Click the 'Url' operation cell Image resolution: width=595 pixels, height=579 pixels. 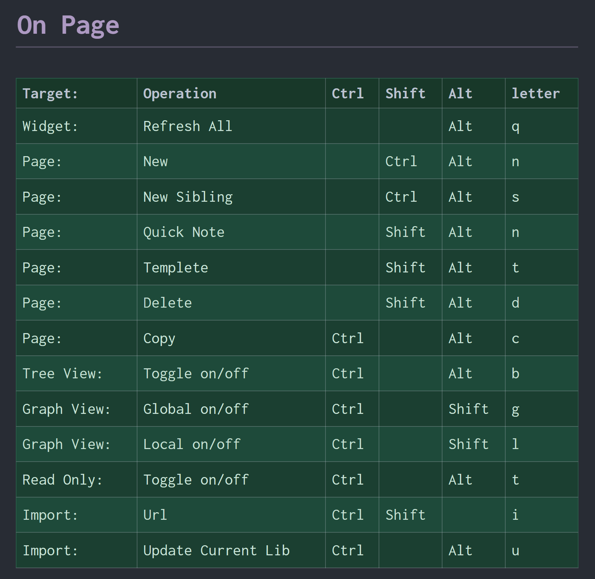pyautogui.click(x=155, y=515)
